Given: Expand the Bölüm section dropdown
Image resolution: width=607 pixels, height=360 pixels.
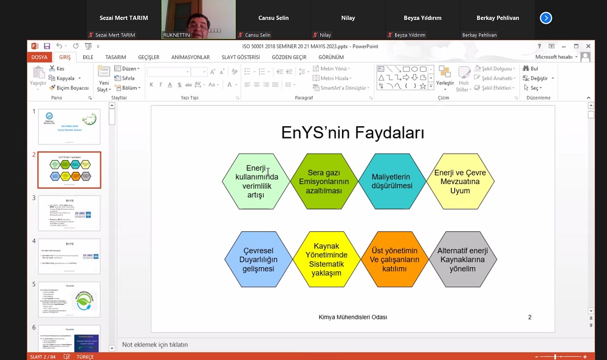Looking at the screenshot, I should point(126,88).
